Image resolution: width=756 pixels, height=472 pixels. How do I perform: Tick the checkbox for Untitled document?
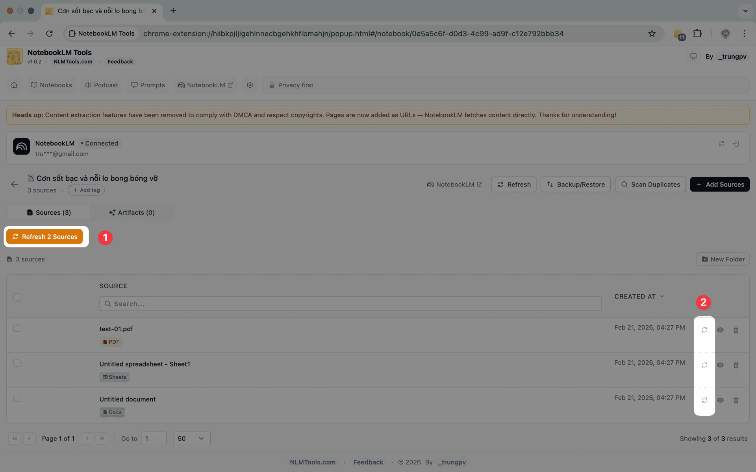pos(17,398)
